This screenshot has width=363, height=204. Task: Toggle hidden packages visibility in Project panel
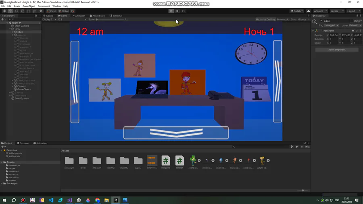pyautogui.click(x=307, y=147)
